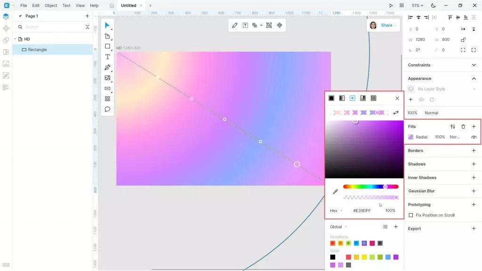Select the Comment tool
The image size is (482, 271).
pyautogui.click(x=107, y=109)
